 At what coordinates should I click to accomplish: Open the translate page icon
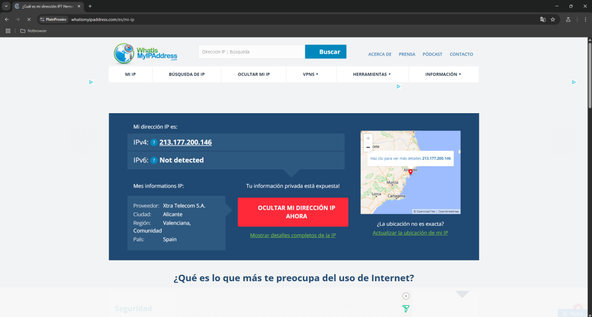[x=543, y=20]
